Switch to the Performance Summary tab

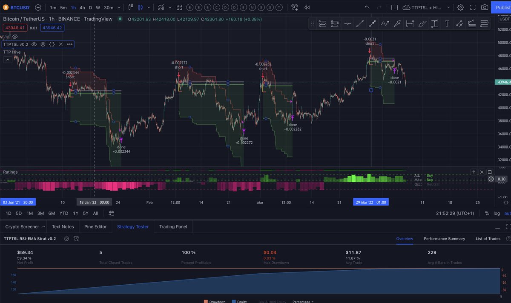[444, 239]
